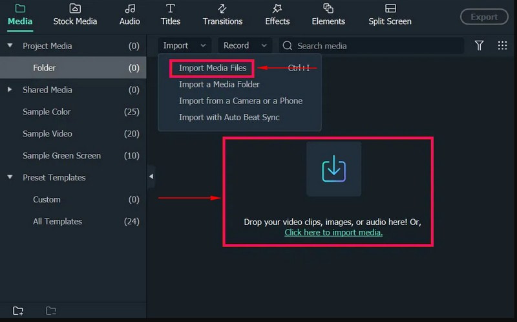Open the Split Screen tab
Viewport: 517px width, 322px height.
[x=390, y=15]
